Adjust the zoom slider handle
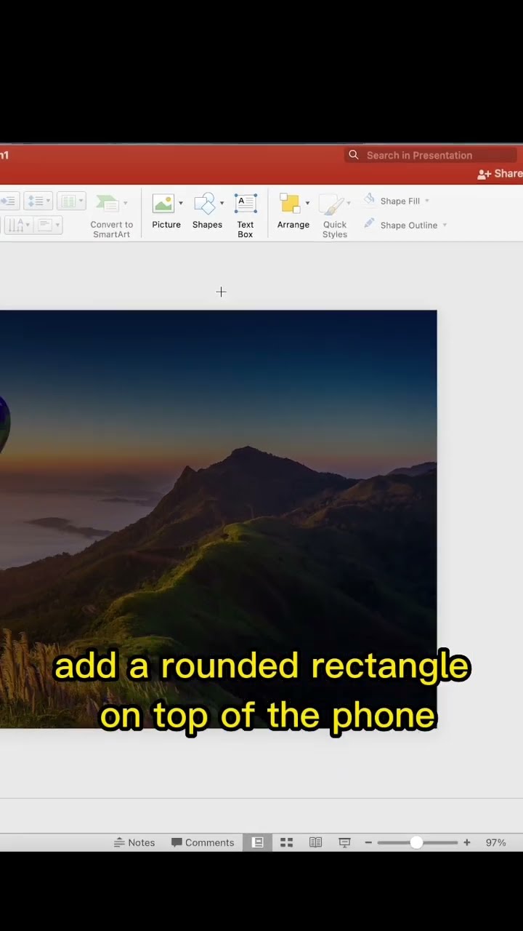Screen dimensions: 523x931 pyautogui.click(x=416, y=842)
